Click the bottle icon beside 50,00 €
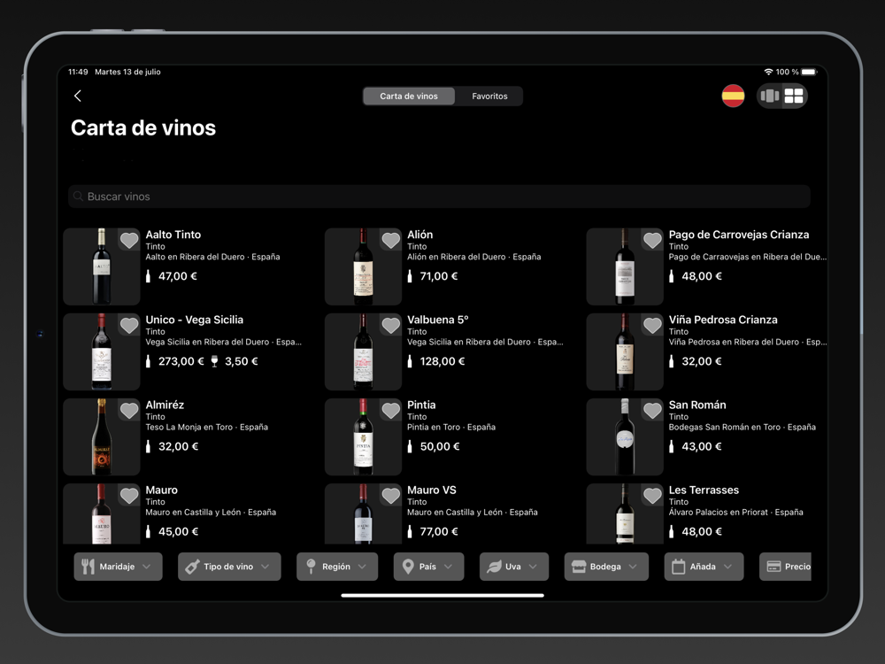885x664 pixels. click(x=410, y=446)
